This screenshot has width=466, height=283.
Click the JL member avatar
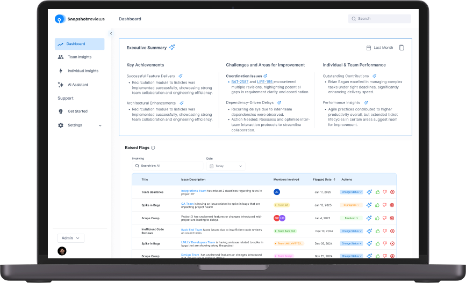pos(277,192)
